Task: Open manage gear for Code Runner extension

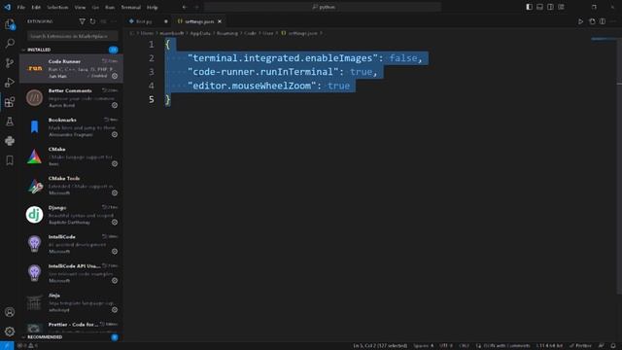Action: (115, 76)
